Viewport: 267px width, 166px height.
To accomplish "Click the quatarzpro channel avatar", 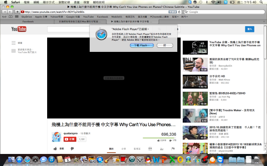I will (x=57, y=137).
